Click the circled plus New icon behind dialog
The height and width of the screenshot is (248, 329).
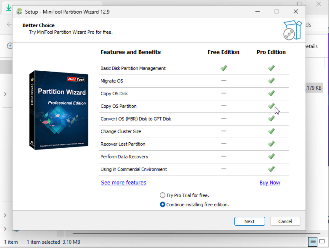(x=10, y=46)
